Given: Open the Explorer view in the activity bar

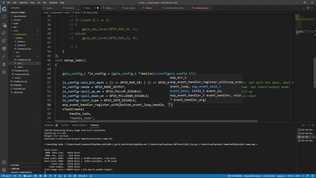Looking at the screenshot, I should (4, 9).
